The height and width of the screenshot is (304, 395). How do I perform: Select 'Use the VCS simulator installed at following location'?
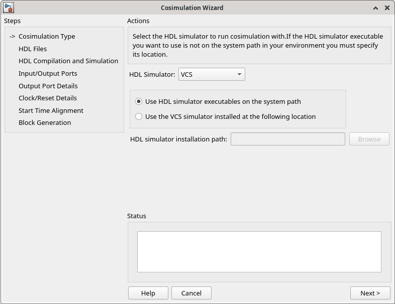139,116
